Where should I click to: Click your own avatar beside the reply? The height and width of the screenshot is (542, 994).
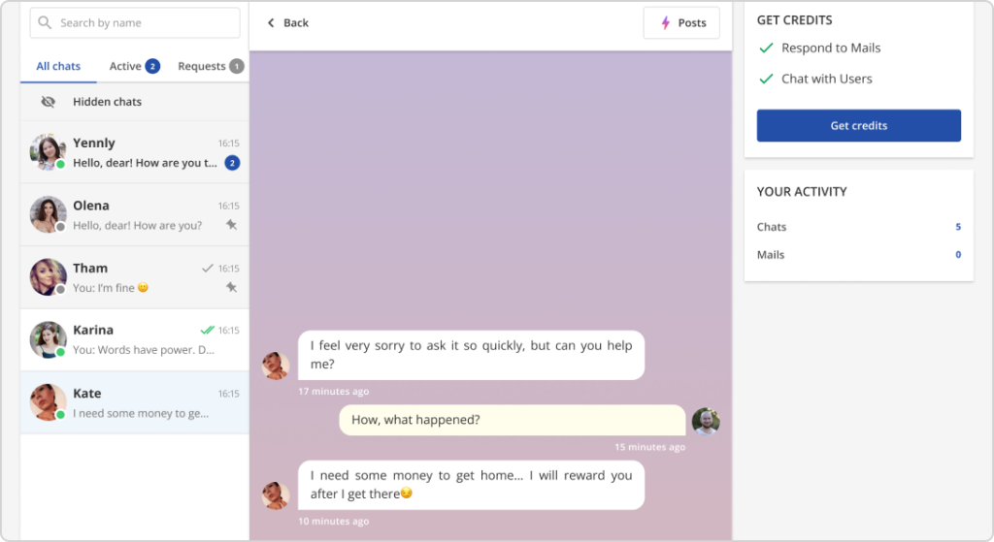point(706,421)
